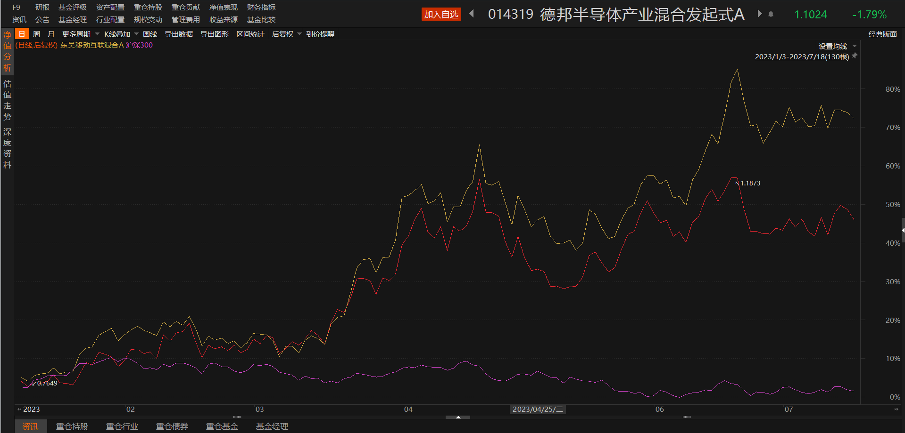Click the 2023/1/3-2023/7/18 date range link
Image resolution: width=905 pixels, height=433 pixels.
coord(802,57)
